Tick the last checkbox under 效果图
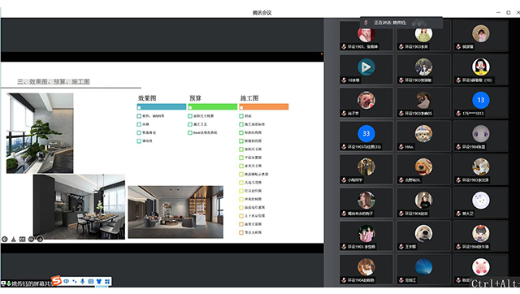Viewport: 520px width, 294px height. click(139, 141)
